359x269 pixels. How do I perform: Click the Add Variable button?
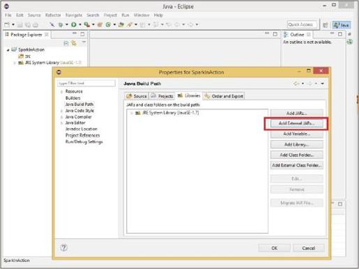coord(296,134)
